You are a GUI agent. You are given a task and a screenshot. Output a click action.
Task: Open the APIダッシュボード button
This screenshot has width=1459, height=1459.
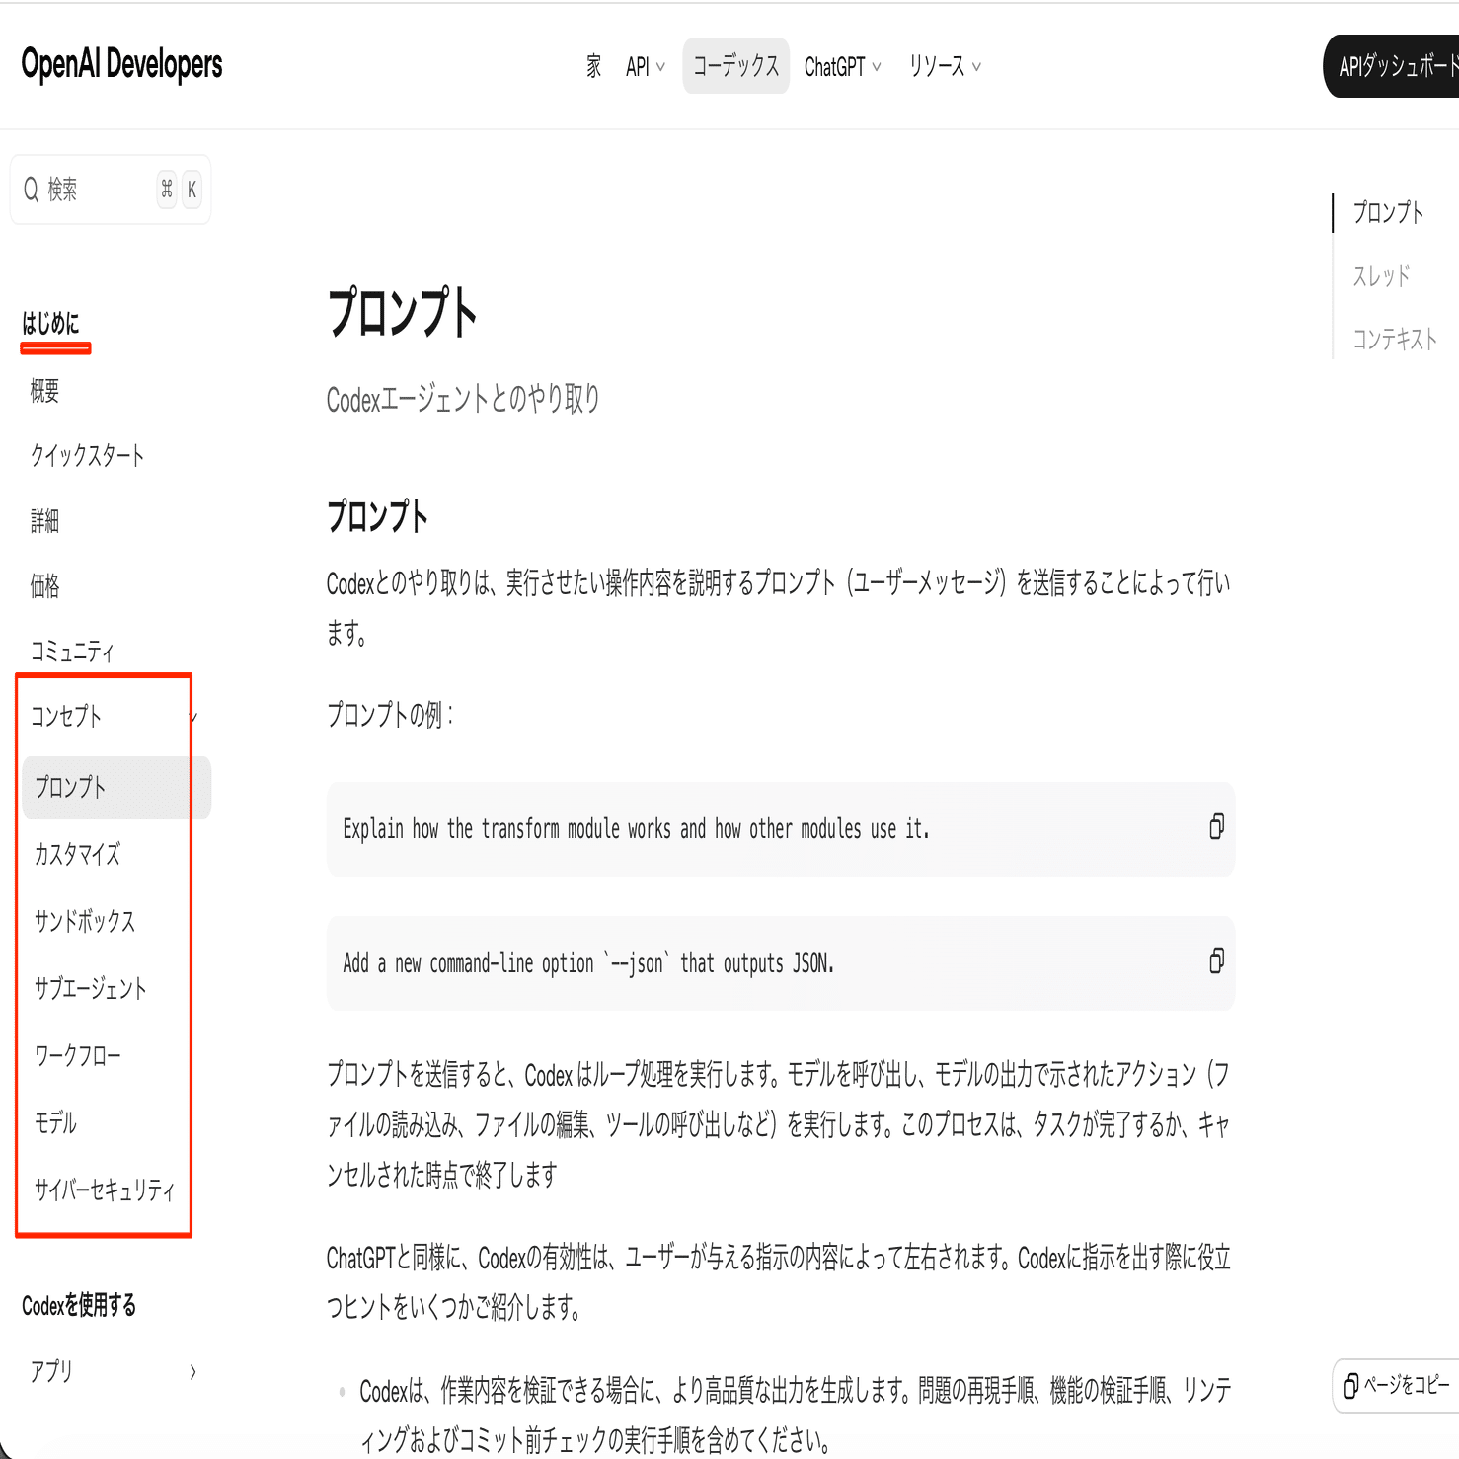(1392, 66)
